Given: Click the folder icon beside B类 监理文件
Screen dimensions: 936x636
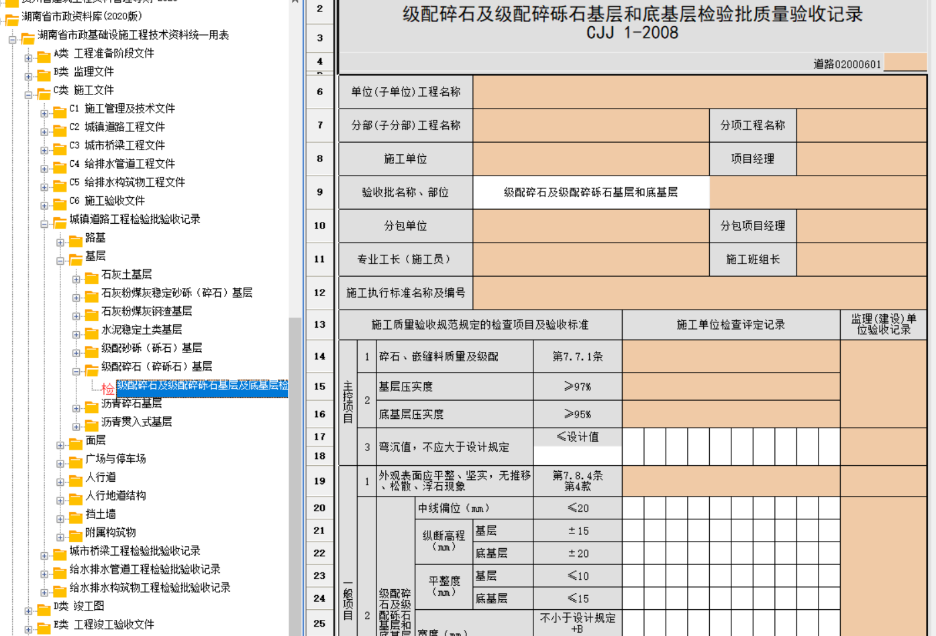Looking at the screenshot, I should [44, 74].
